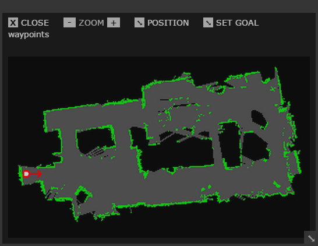Click the X close icon

tap(13, 23)
